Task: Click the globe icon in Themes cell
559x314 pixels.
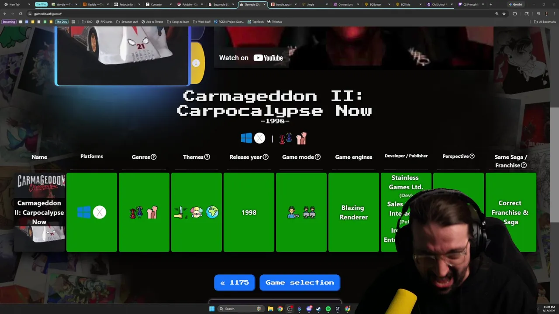Action: tap(212, 212)
